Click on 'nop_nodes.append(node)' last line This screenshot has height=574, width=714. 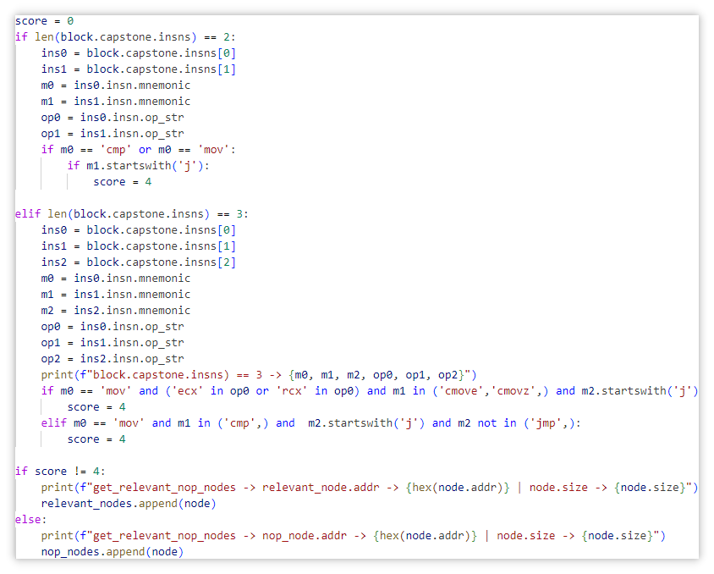coord(113,552)
